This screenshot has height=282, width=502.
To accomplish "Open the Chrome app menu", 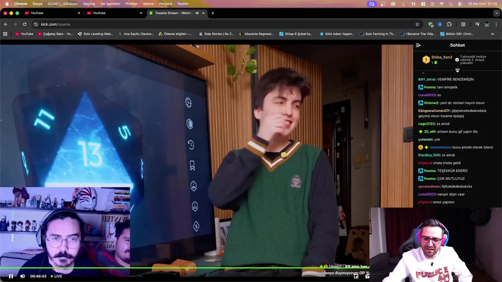I will point(21,4).
